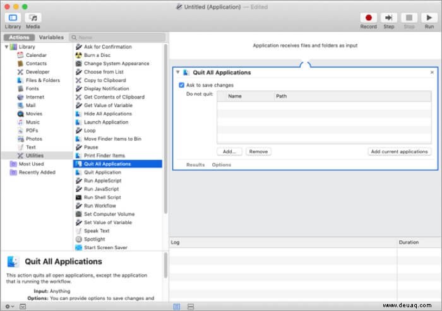Select the Choose from List action
The height and width of the screenshot is (311, 442).
pos(104,72)
